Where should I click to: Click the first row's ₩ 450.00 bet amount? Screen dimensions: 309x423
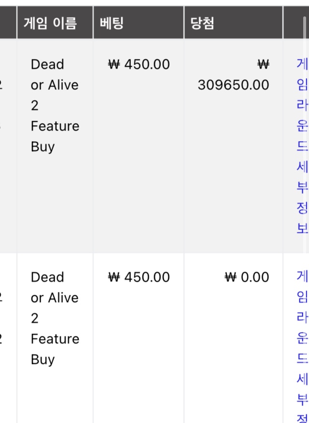click(139, 64)
